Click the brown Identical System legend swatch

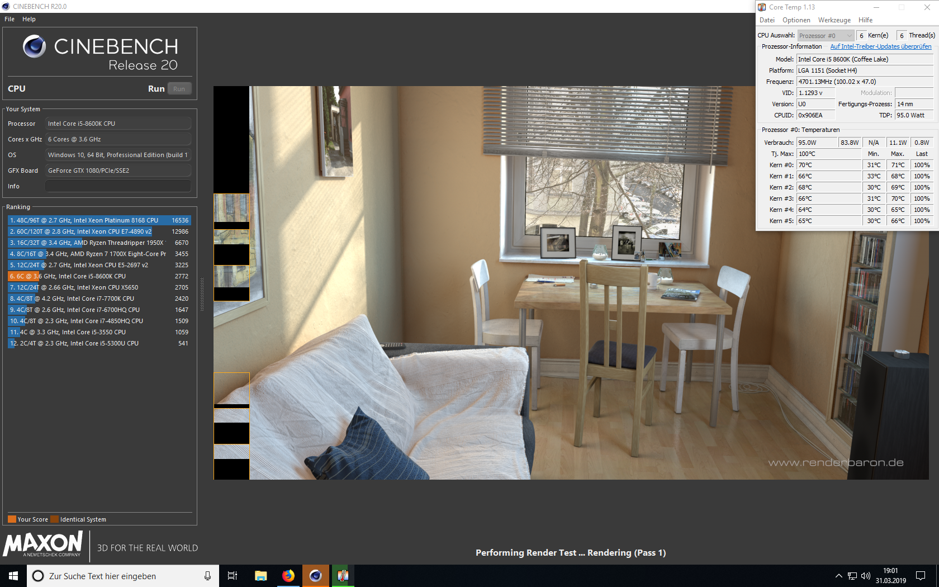pos(54,519)
